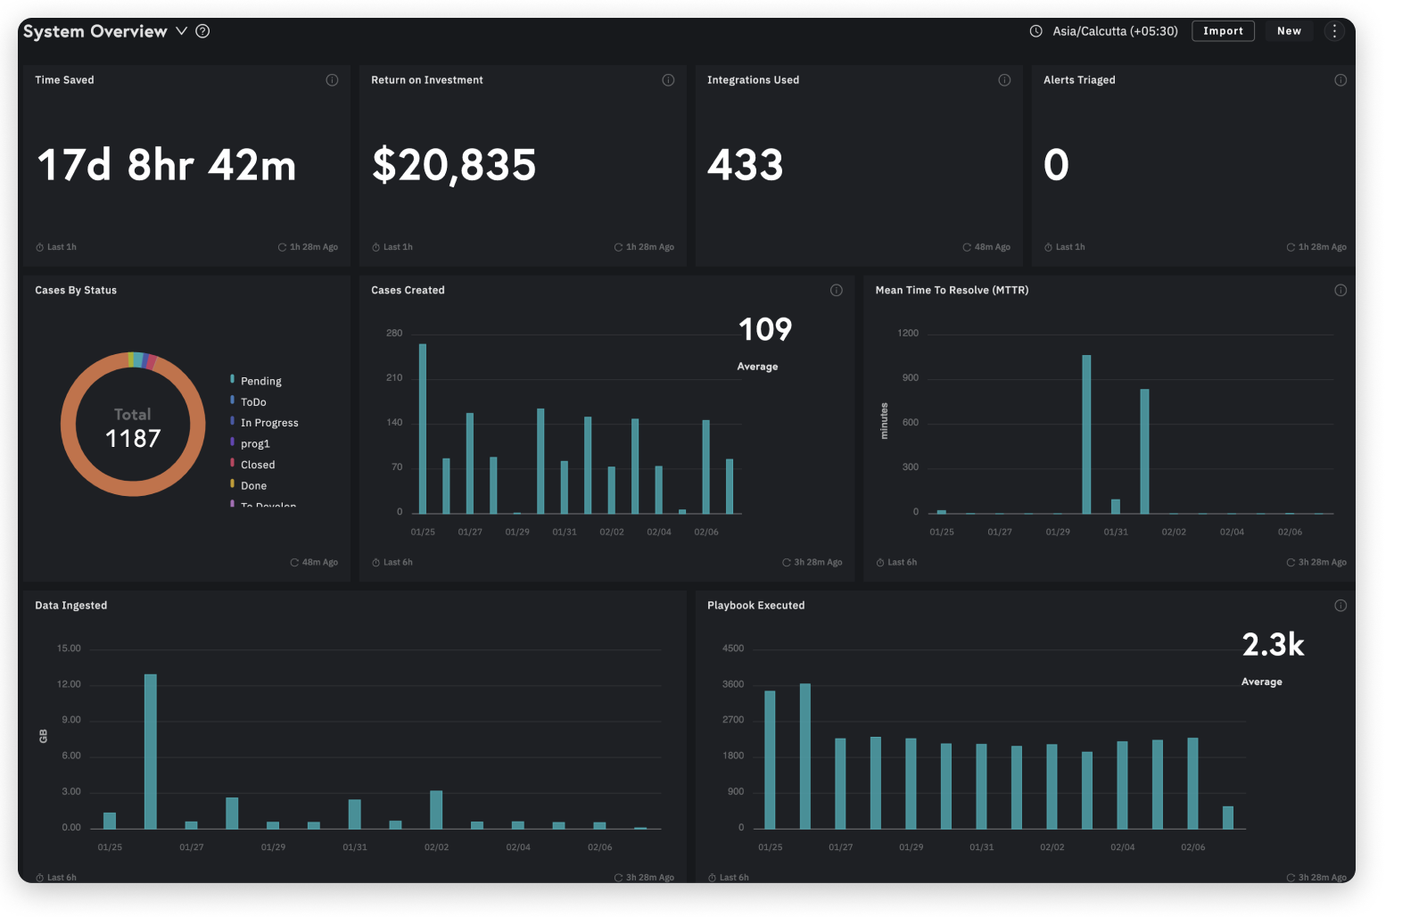Click the Closed legend color marker
The width and height of the screenshot is (1427, 917).
(x=233, y=463)
